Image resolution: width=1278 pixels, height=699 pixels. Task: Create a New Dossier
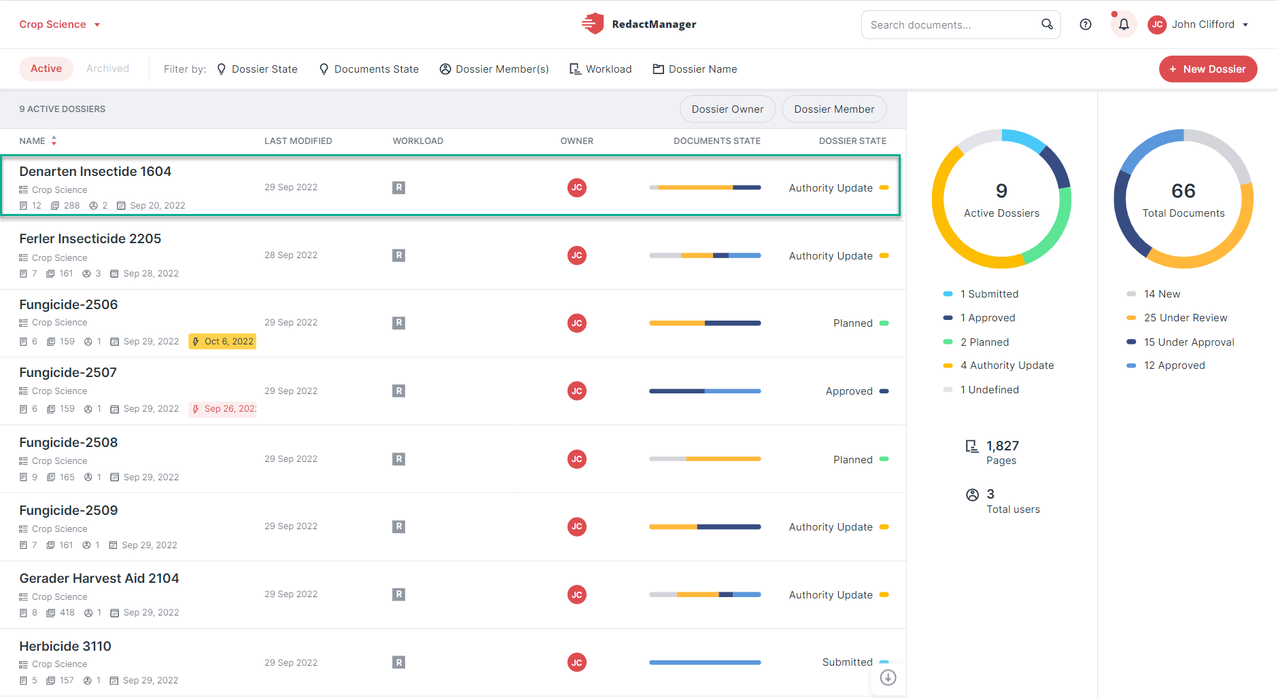tap(1208, 69)
